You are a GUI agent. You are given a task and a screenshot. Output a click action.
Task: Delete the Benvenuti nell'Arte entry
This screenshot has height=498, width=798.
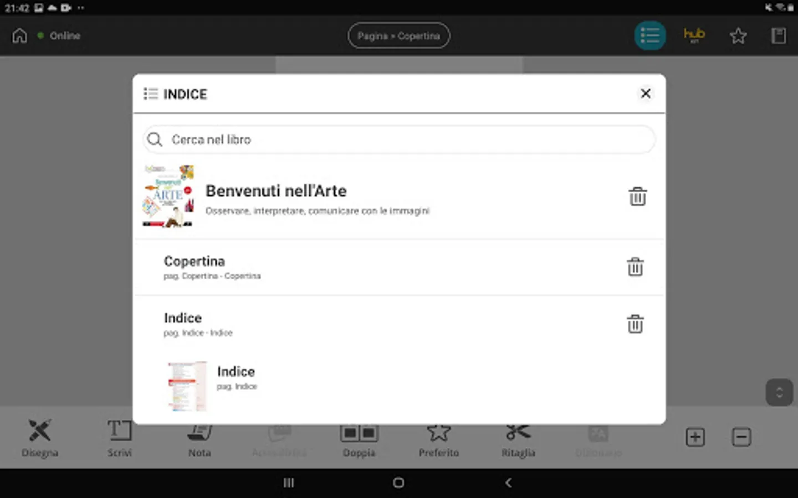(x=637, y=196)
